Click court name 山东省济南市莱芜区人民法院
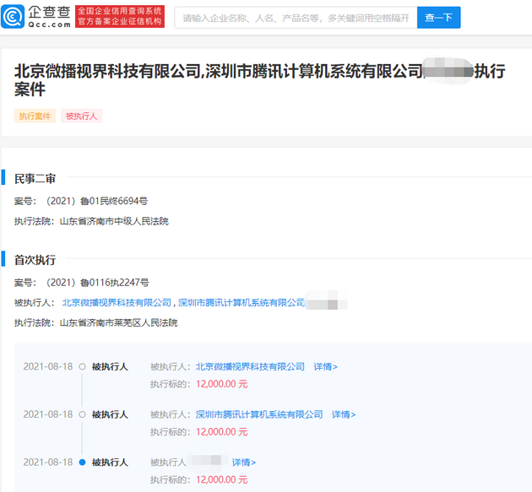The image size is (532, 492). [x=119, y=323]
